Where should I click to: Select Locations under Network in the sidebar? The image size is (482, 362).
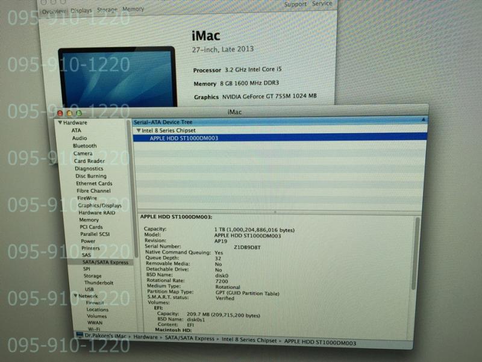98,310
